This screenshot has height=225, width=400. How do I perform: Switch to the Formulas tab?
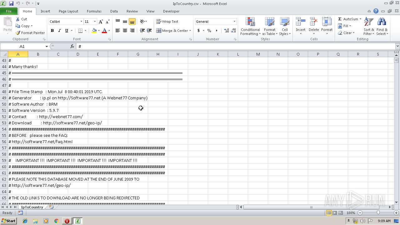[x=94, y=11]
